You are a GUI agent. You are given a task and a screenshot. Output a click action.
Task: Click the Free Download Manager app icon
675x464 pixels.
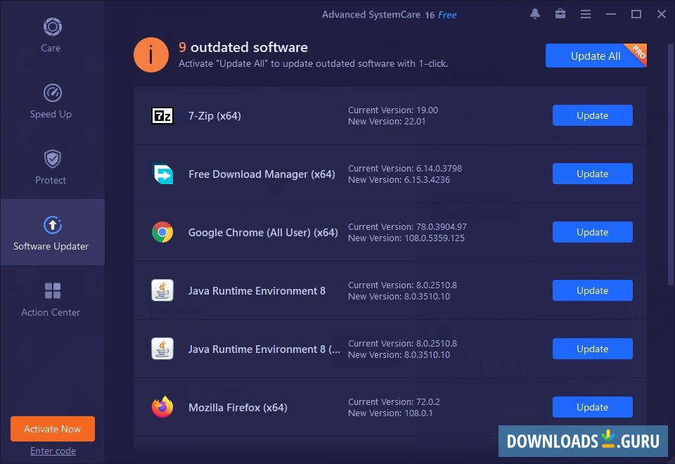pyautogui.click(x=162, y=174)
